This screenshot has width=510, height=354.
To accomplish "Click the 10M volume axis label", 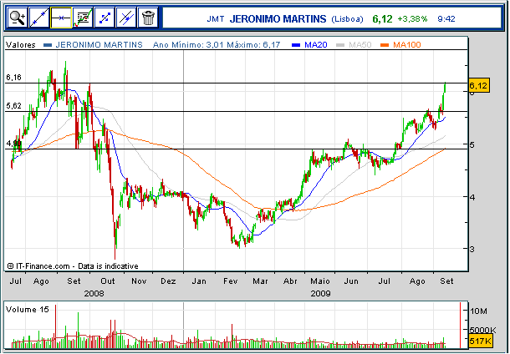I will [478, 311].
